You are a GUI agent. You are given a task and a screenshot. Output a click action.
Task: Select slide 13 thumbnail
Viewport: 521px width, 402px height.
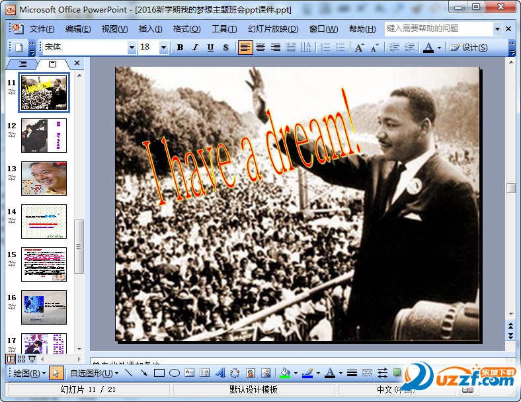44,179
